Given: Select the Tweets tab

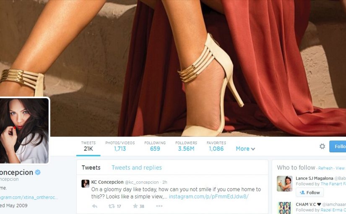Looking at the screenshot, I should click(x=91, y=167).
